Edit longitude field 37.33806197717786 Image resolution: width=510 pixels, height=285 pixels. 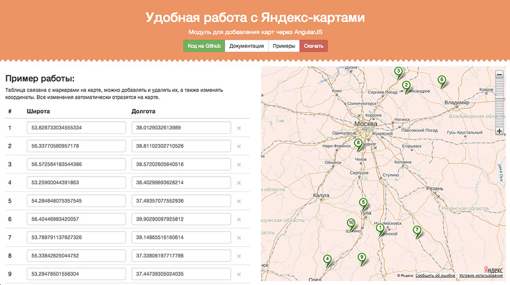click(181, 256)
